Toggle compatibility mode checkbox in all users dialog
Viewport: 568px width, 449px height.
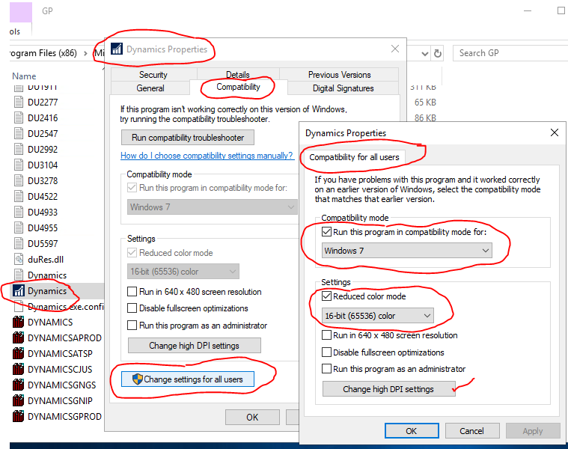[326, 232]
